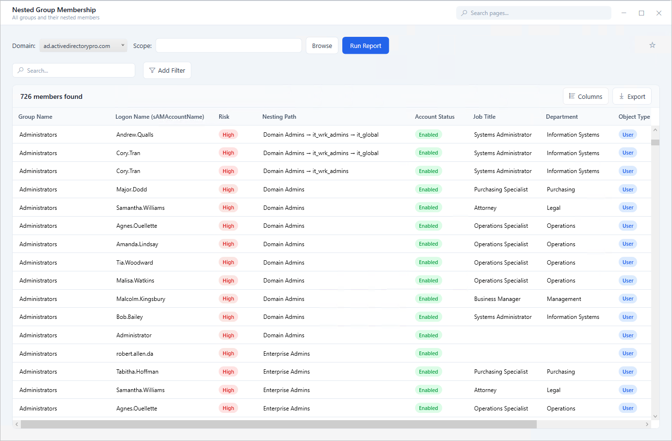
Task: Click the horizontal scrollbar right arrow
Action: [647, 425]
